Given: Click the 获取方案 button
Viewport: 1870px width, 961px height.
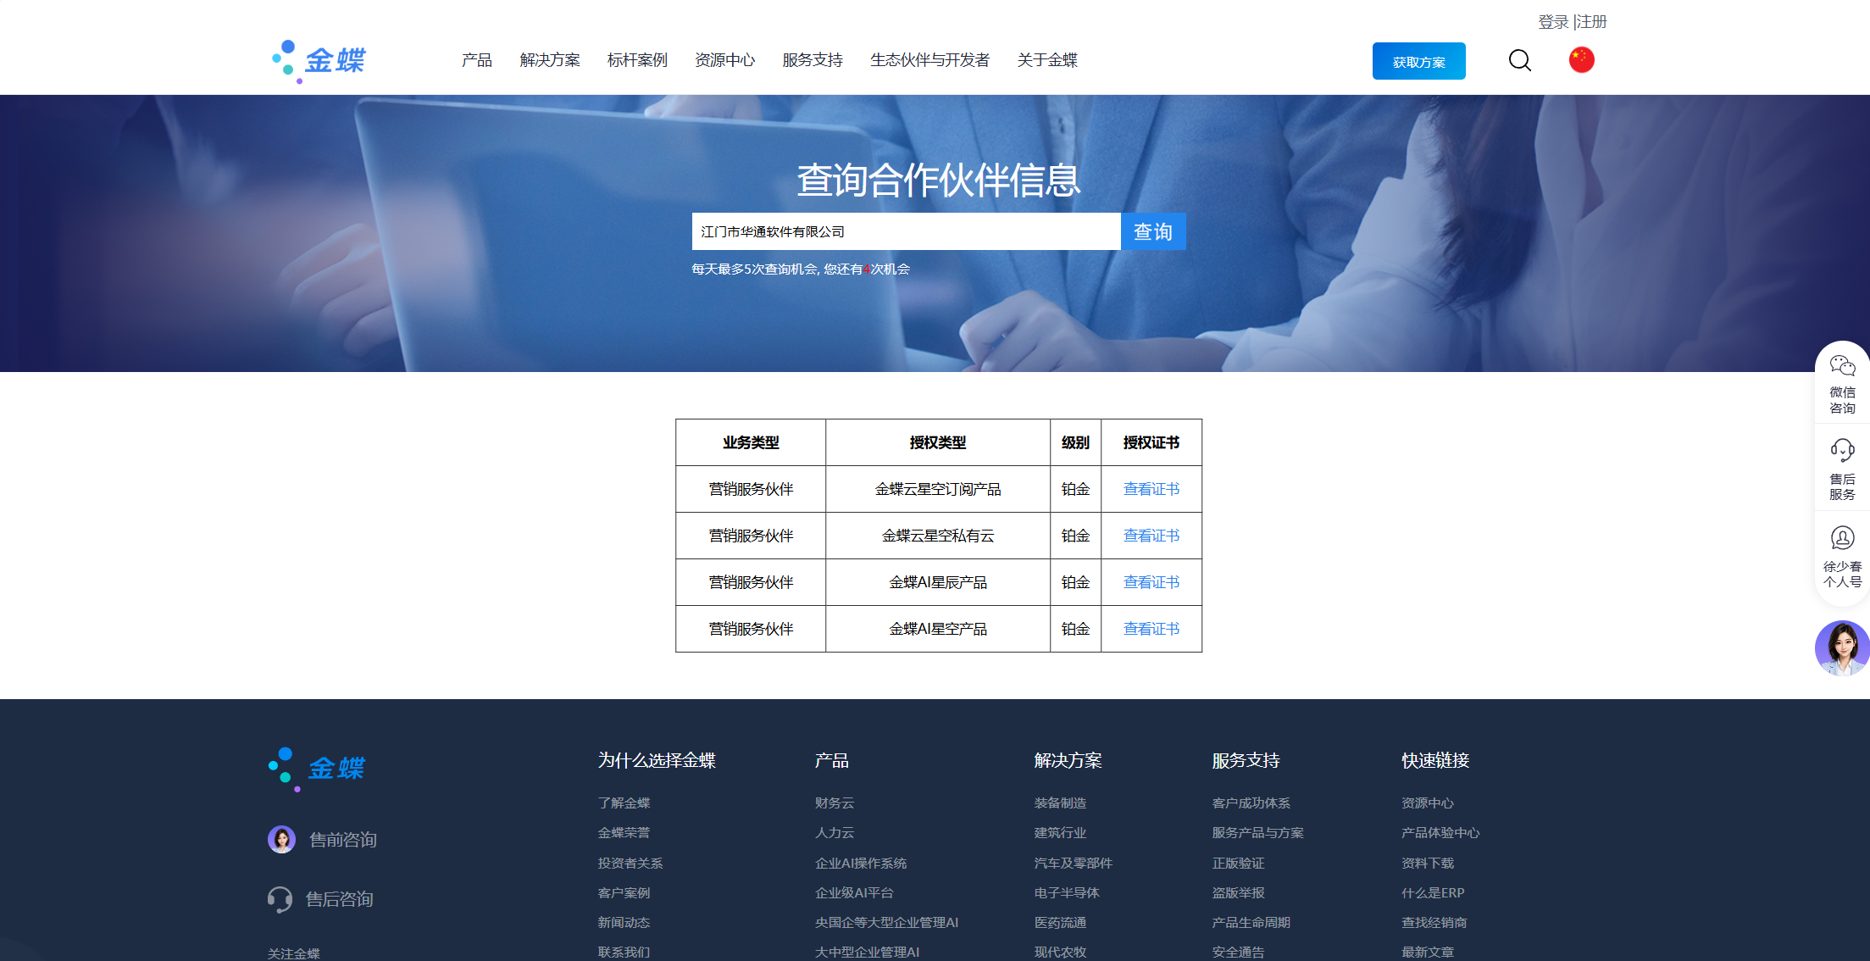Looking at the screenshot, I should tap(1418, 61).
